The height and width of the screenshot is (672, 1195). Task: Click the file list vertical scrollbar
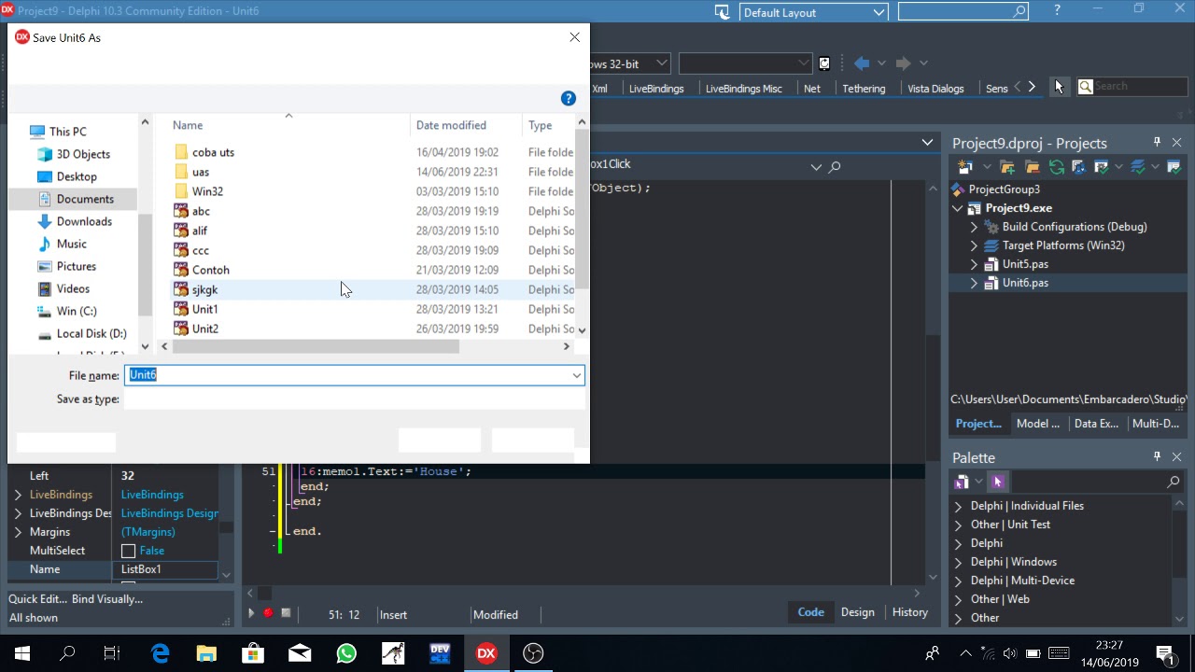point(582,209)
